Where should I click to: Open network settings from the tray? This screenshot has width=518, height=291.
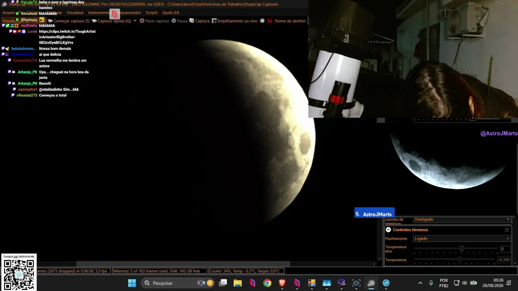tap(456, 283)
